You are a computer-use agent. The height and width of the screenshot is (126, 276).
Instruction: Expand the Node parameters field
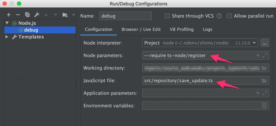point(265,55)
